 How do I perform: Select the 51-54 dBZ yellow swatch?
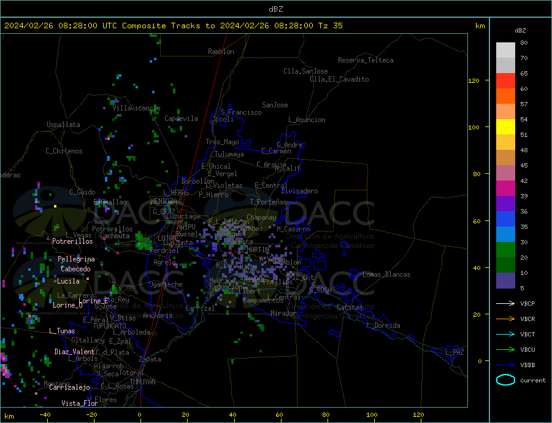pos(505,127)
